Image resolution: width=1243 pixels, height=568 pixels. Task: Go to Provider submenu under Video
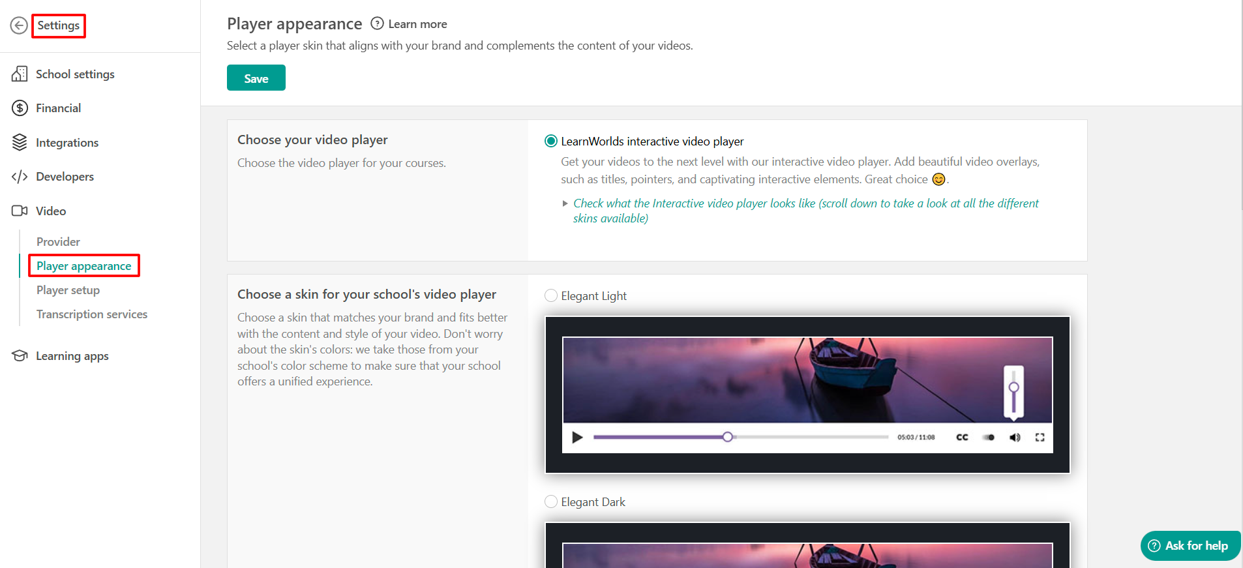(x=58, y=241)
